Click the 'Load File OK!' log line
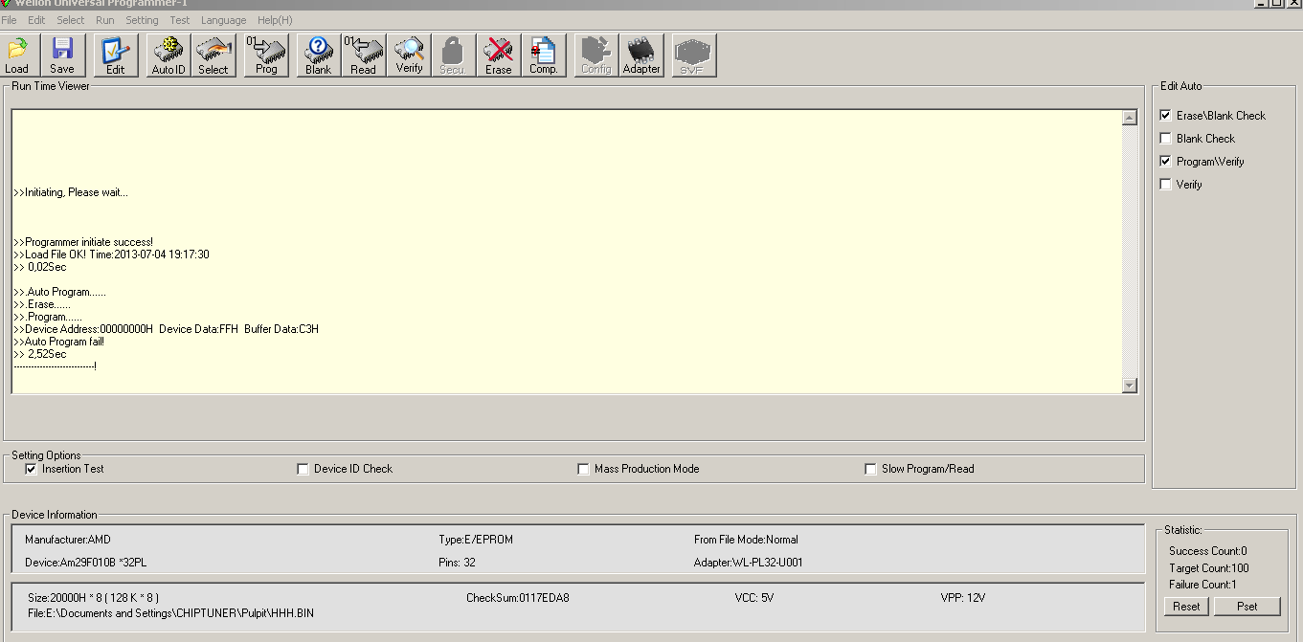The height and width of the screenshot is (642, 1303). (x=111, y=255)
